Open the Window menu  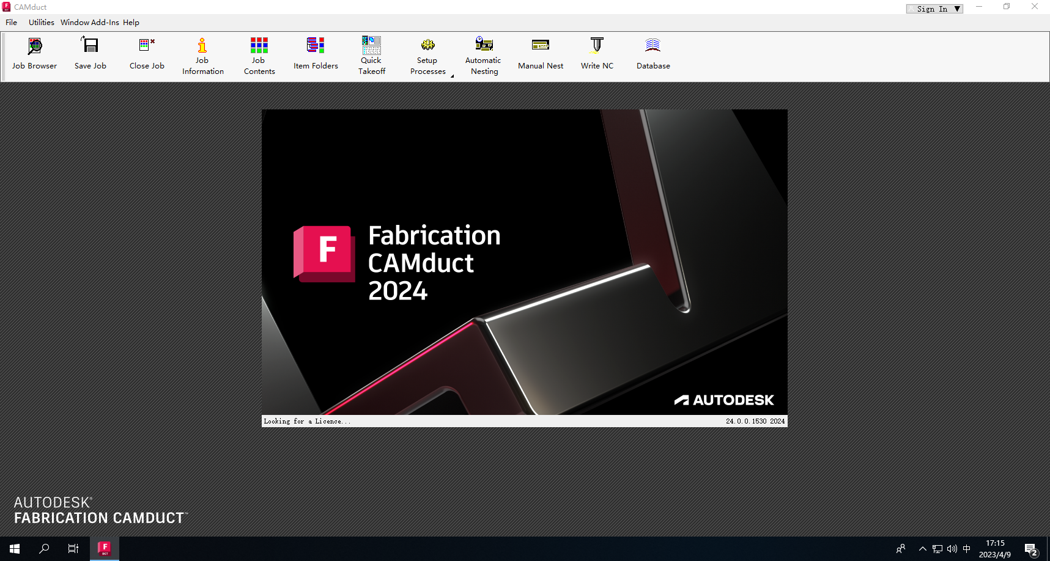[x=75, y=23]
